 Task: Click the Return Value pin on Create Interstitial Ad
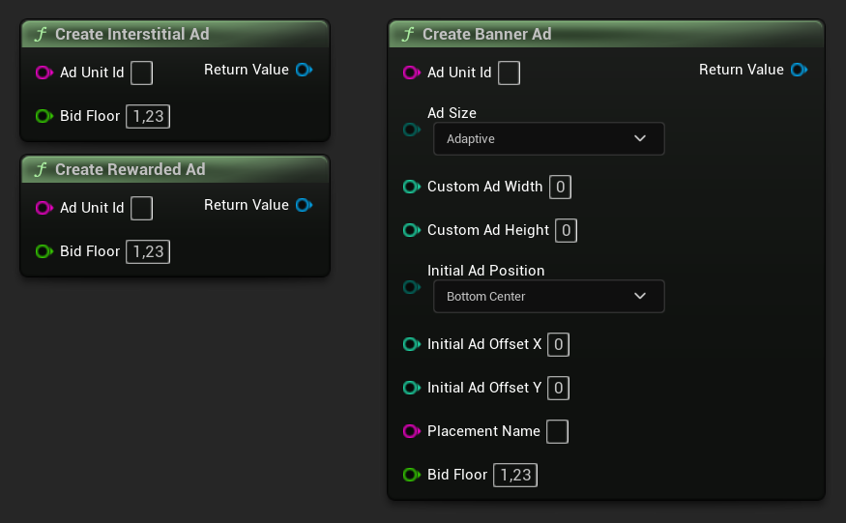pos(304,70)
